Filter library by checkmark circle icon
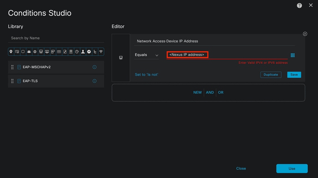Image resolution: width=318 pixels, height=178 pixels. tap(89, 52)
